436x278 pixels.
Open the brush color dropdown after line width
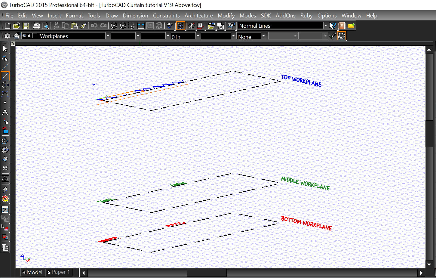[x=233, y=36]
